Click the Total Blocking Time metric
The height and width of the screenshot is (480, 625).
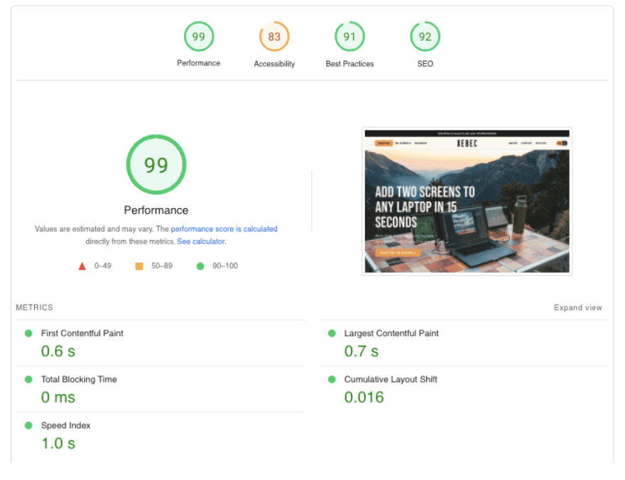(79, 380)
